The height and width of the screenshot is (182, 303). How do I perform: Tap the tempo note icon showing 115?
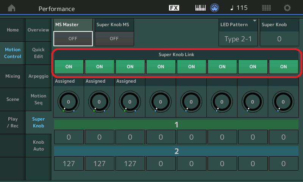(x=239, y=8)
